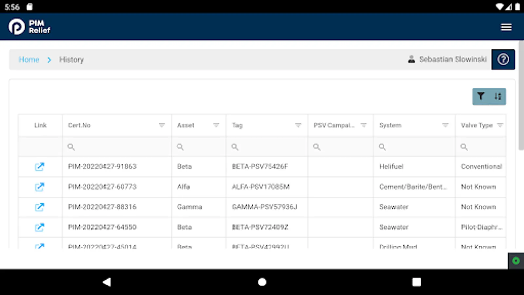524x295 pixels.
Task: Click the help question mark icon
Action: tap(503, 59)
